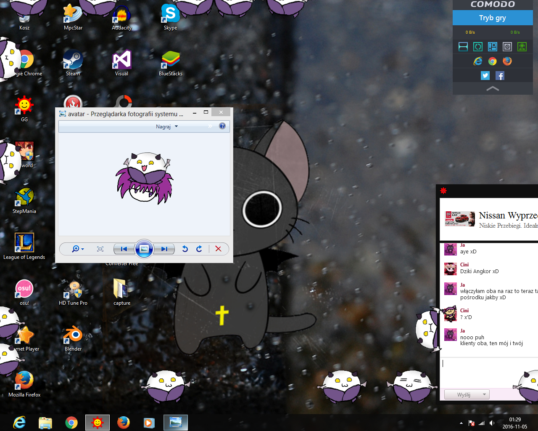Launch BlueStacks from the desktop

[171, 62]
